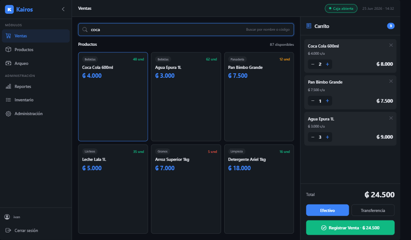Click the ₲ 18.000 price of Detergente Ariel
This screenshot has height=240, width=411.
pos(239,168)
